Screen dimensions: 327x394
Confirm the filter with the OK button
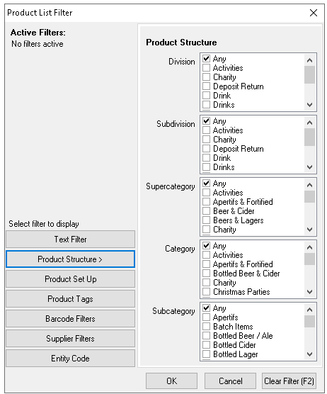(x=172, y=381)
